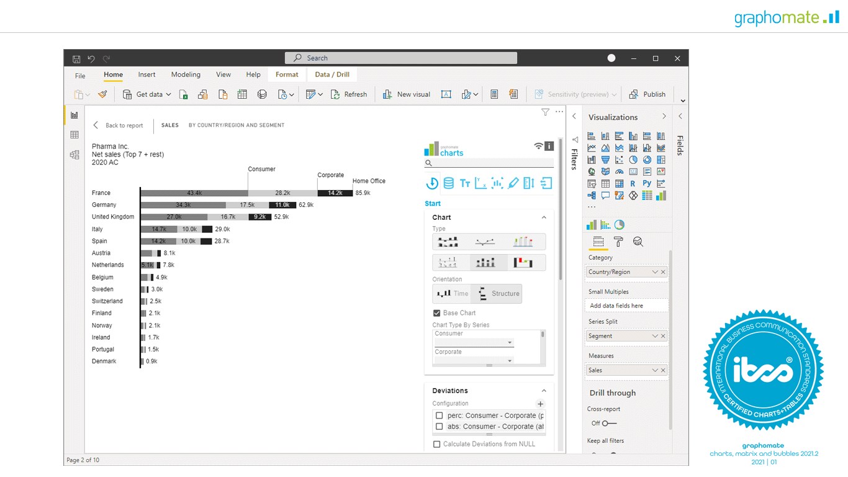The height and width of the screenshot is (477, 848).
Task: Click the Quick measure icon
Action: click(513, 94)
